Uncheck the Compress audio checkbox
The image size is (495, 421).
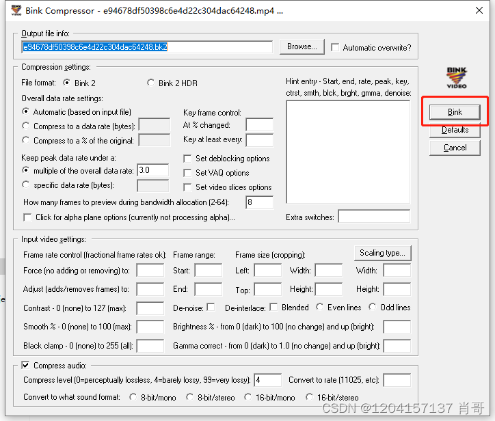coord(25,365)
